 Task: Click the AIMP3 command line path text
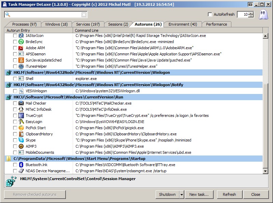click(110, 146)
